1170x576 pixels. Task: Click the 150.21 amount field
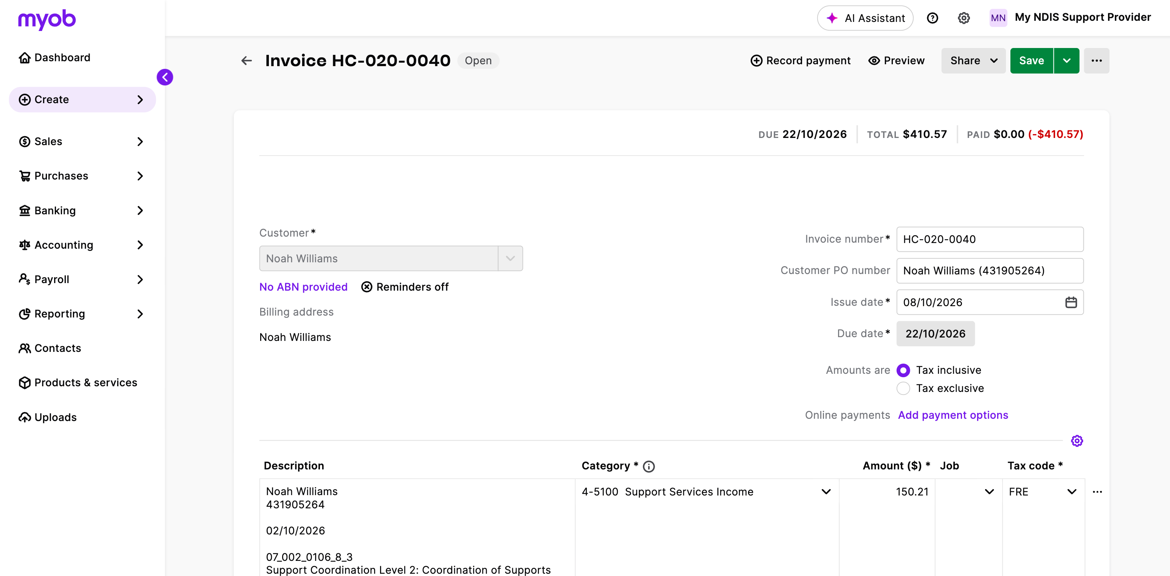(x=887, y=492)
